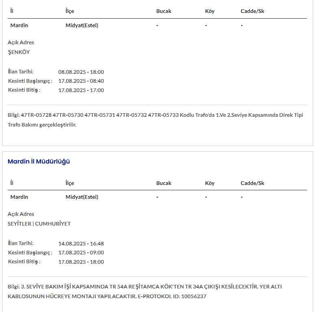
Task: Click the Bucak column header above ŞENKÖY
Action: point(163,11)
